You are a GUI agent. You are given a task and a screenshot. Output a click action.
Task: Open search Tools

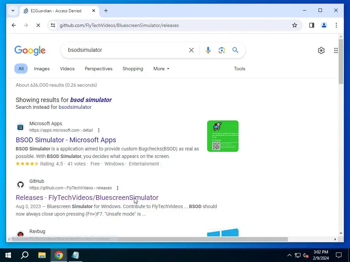(240, 69)
